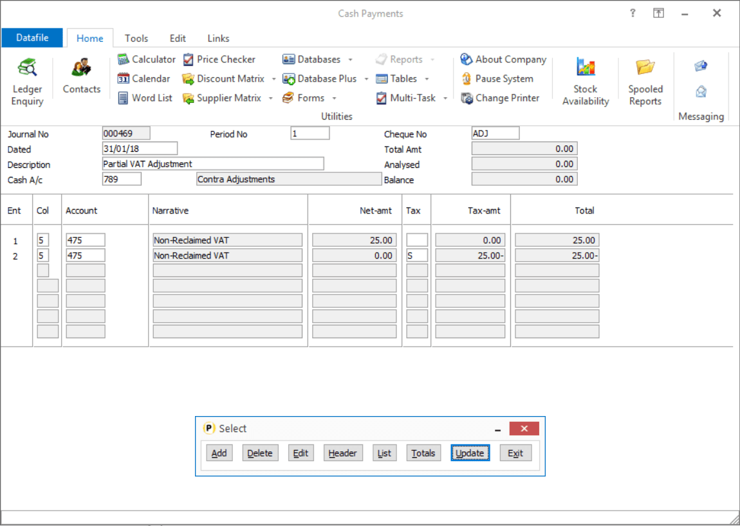The height and width of the screenshot is (526, 740).
Task: Switch to the Tools tab
Action: point(136,38)
